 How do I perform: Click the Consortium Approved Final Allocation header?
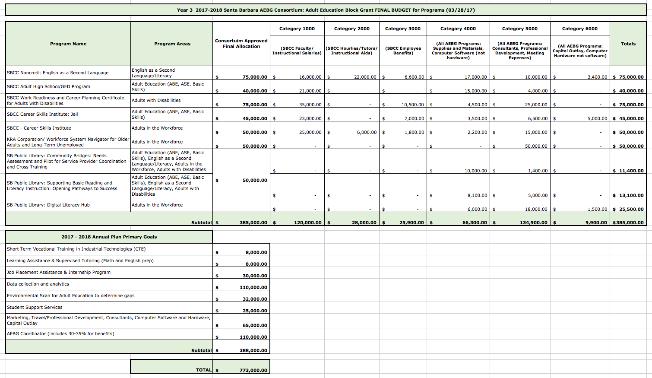241,44
